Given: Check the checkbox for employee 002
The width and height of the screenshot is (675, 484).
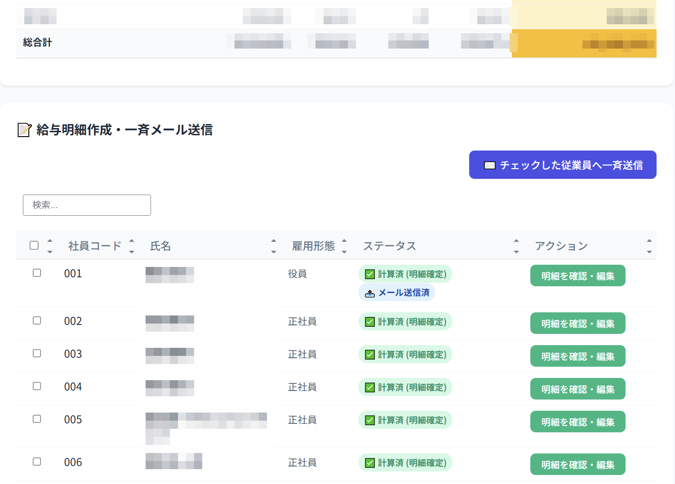Looking at the screenshot, I should coord(36,320).
